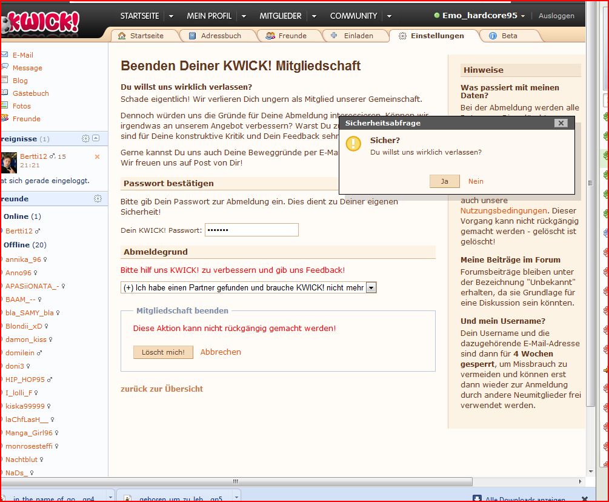Go to zurück zur Übersicht
Viewport: 609px width, 502px height.
point(162,389)
